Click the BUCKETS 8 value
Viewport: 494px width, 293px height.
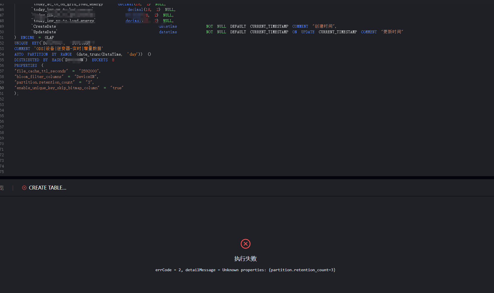103,60
